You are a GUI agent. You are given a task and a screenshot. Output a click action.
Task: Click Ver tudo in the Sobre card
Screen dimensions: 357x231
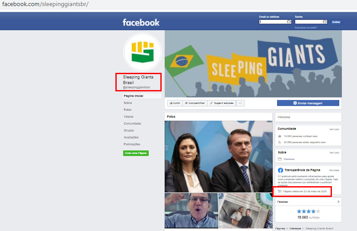click(x=334, y=153)
